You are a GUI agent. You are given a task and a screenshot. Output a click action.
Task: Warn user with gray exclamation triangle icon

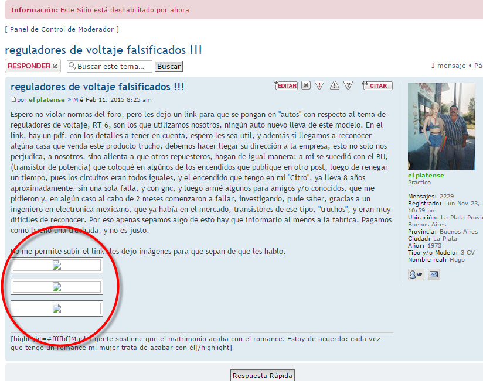tap(334, 85)
